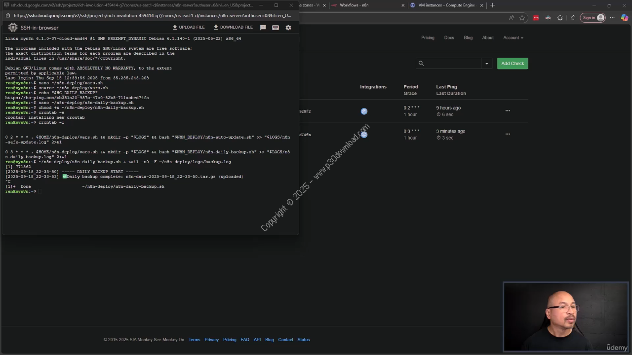Add this page to browser favorites

coord(522,18)
